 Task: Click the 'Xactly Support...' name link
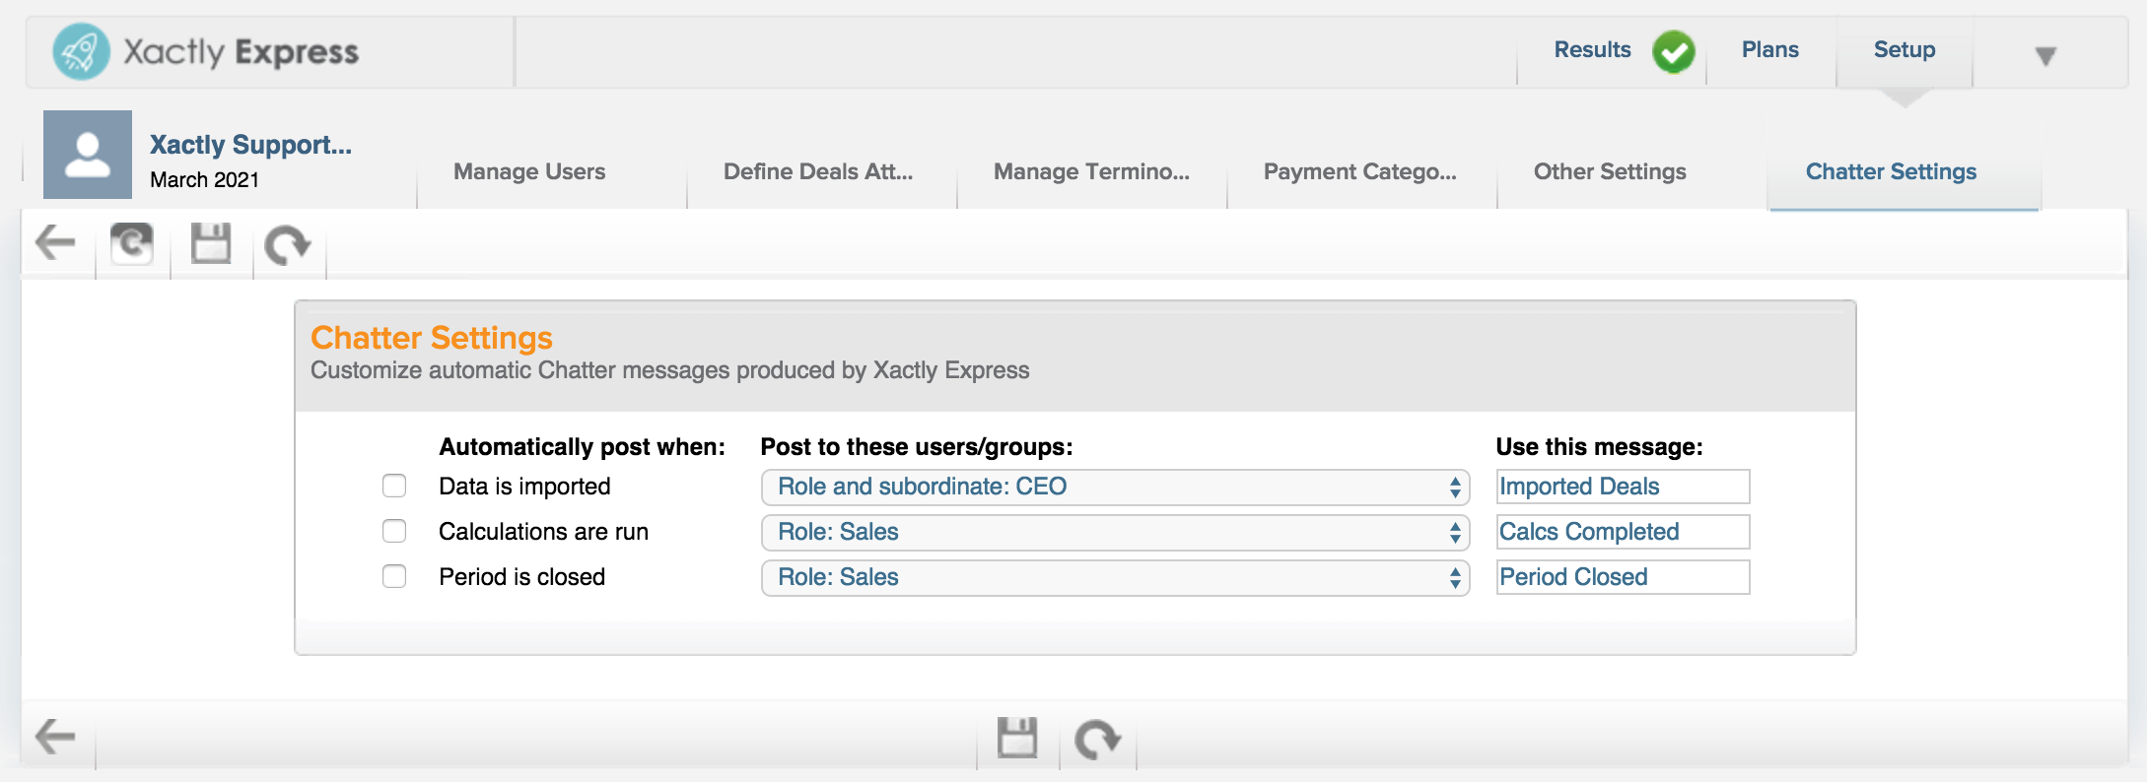(x=250, y=145)
